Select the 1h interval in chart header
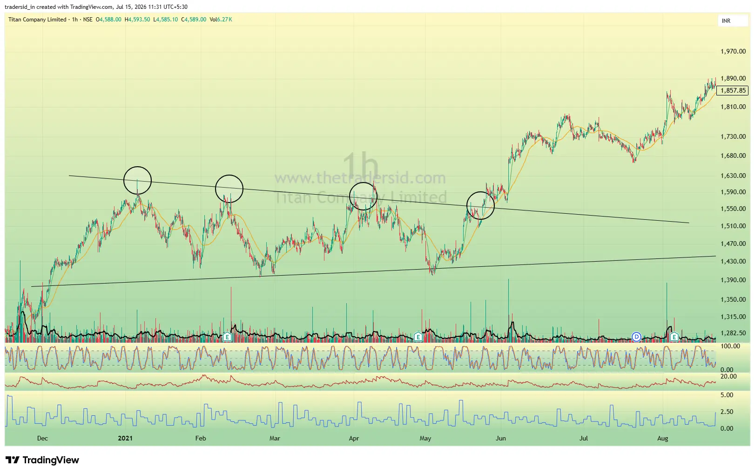This screenshot has height=474, width=755. pos(75,20)
